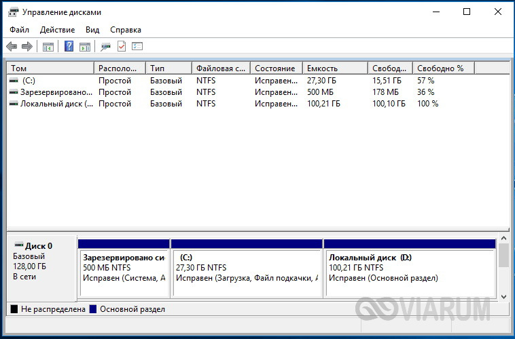Sort by the Емкость column header

(335, 68)
